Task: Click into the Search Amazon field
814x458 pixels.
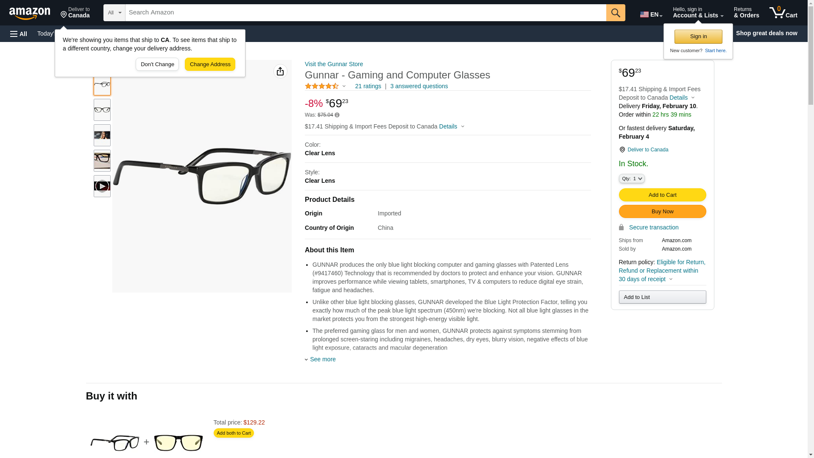Action: coord(365,13)
